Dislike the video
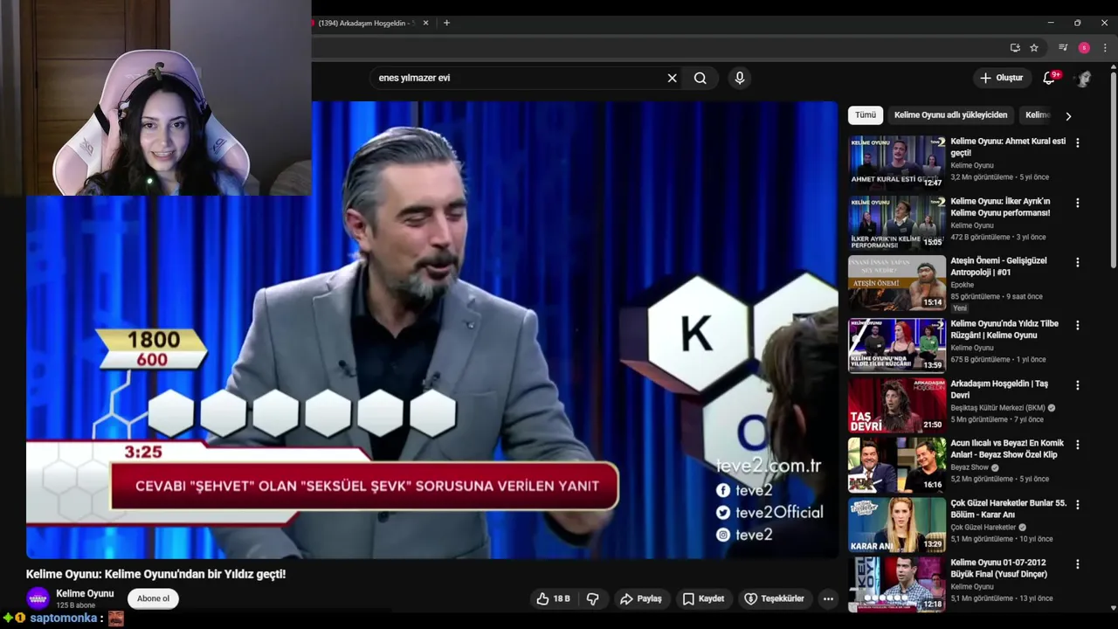 593,598
